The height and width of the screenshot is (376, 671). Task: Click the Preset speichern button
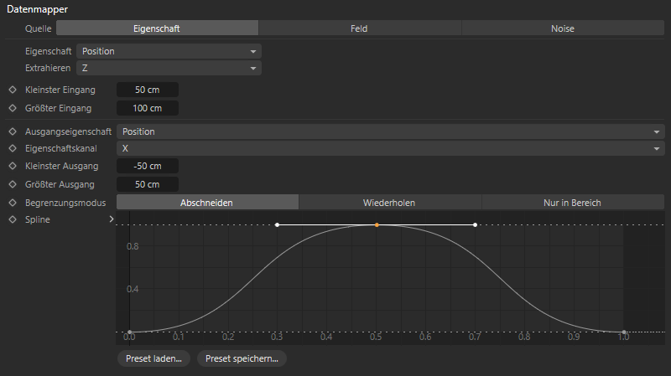point(241,358)
